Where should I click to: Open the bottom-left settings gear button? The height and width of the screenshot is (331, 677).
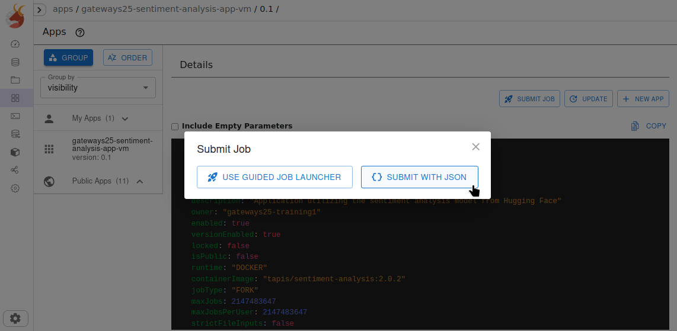(15, 318)
